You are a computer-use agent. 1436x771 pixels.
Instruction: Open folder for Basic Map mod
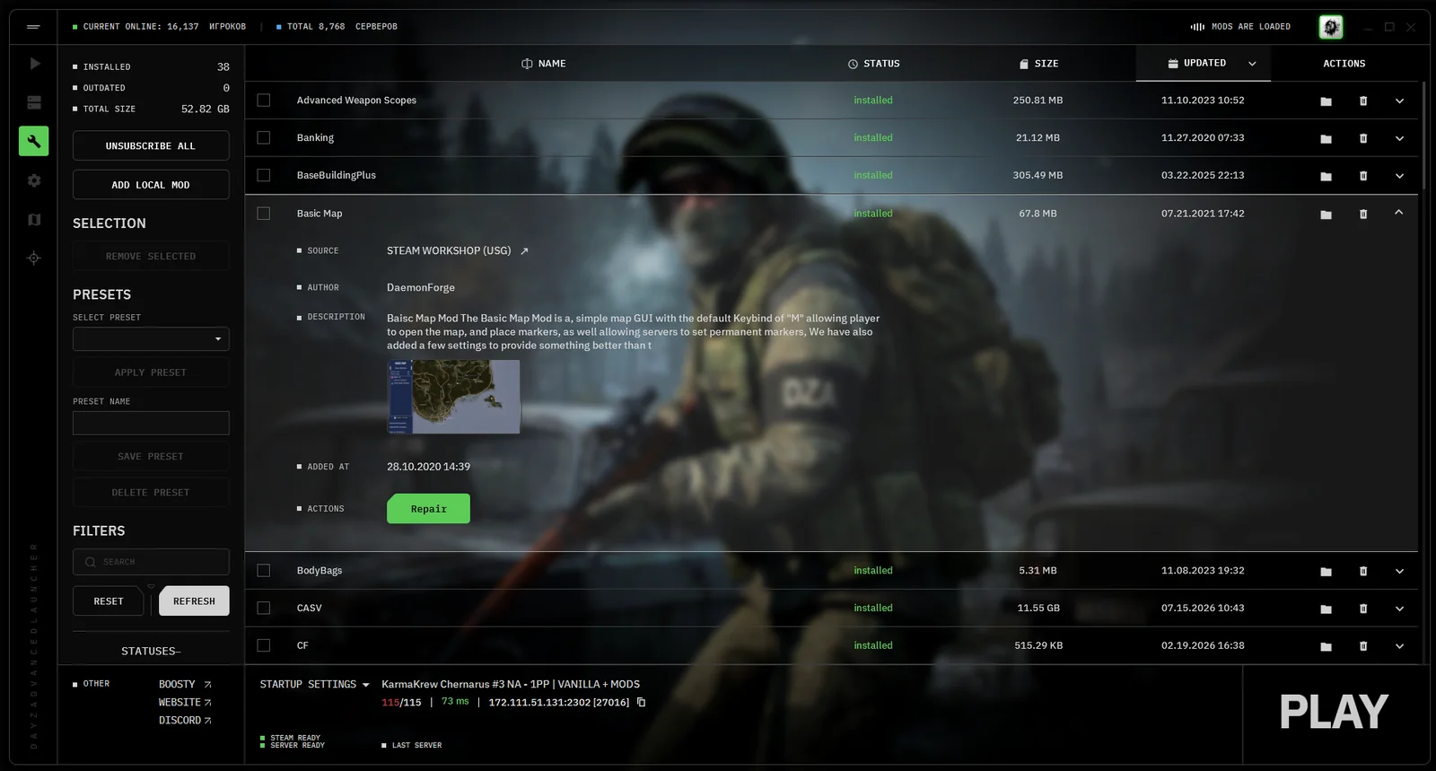1326,215
